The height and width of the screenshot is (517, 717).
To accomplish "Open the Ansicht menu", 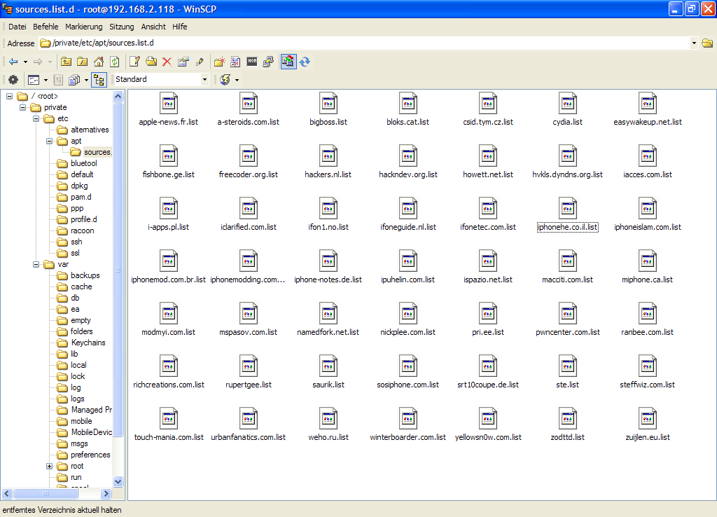I will pos(153,27).
